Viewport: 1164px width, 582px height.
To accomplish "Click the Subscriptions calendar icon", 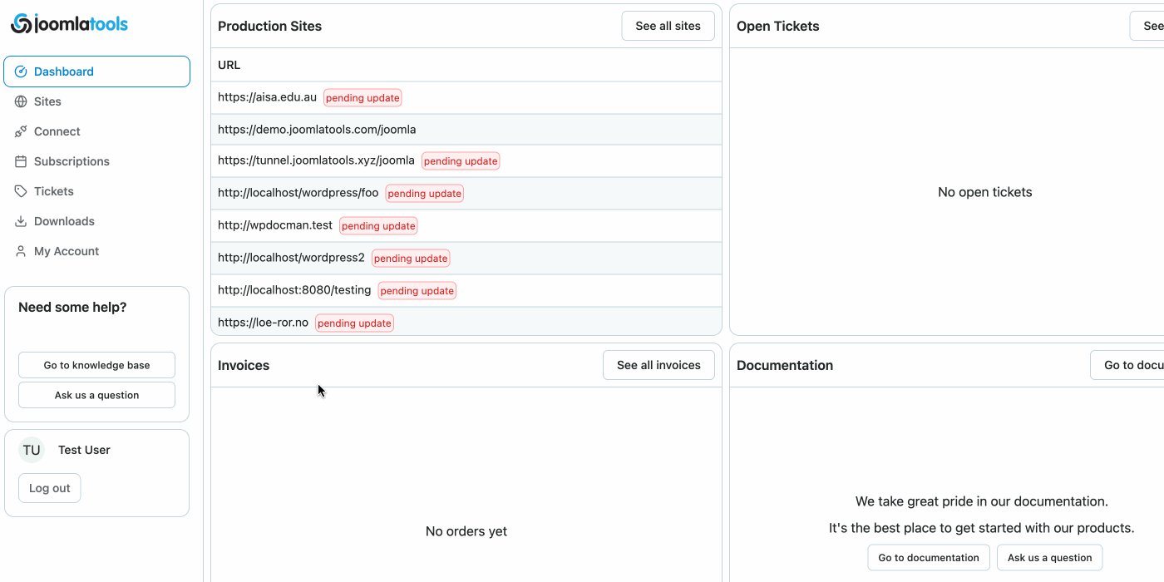I will (21, 161).
